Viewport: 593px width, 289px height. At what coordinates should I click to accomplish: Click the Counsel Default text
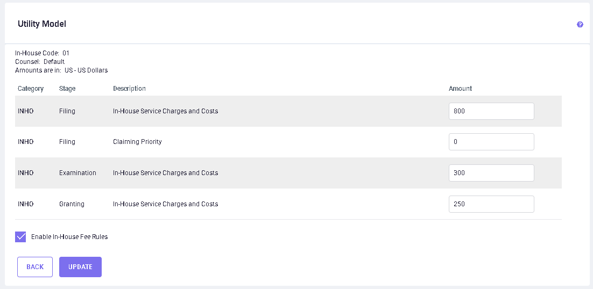tap(40, 62)
